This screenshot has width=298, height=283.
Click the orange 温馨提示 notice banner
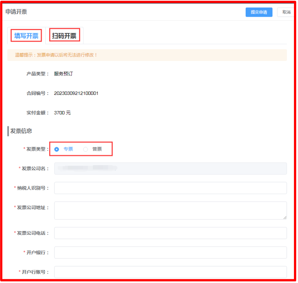[x=147, y=55]
